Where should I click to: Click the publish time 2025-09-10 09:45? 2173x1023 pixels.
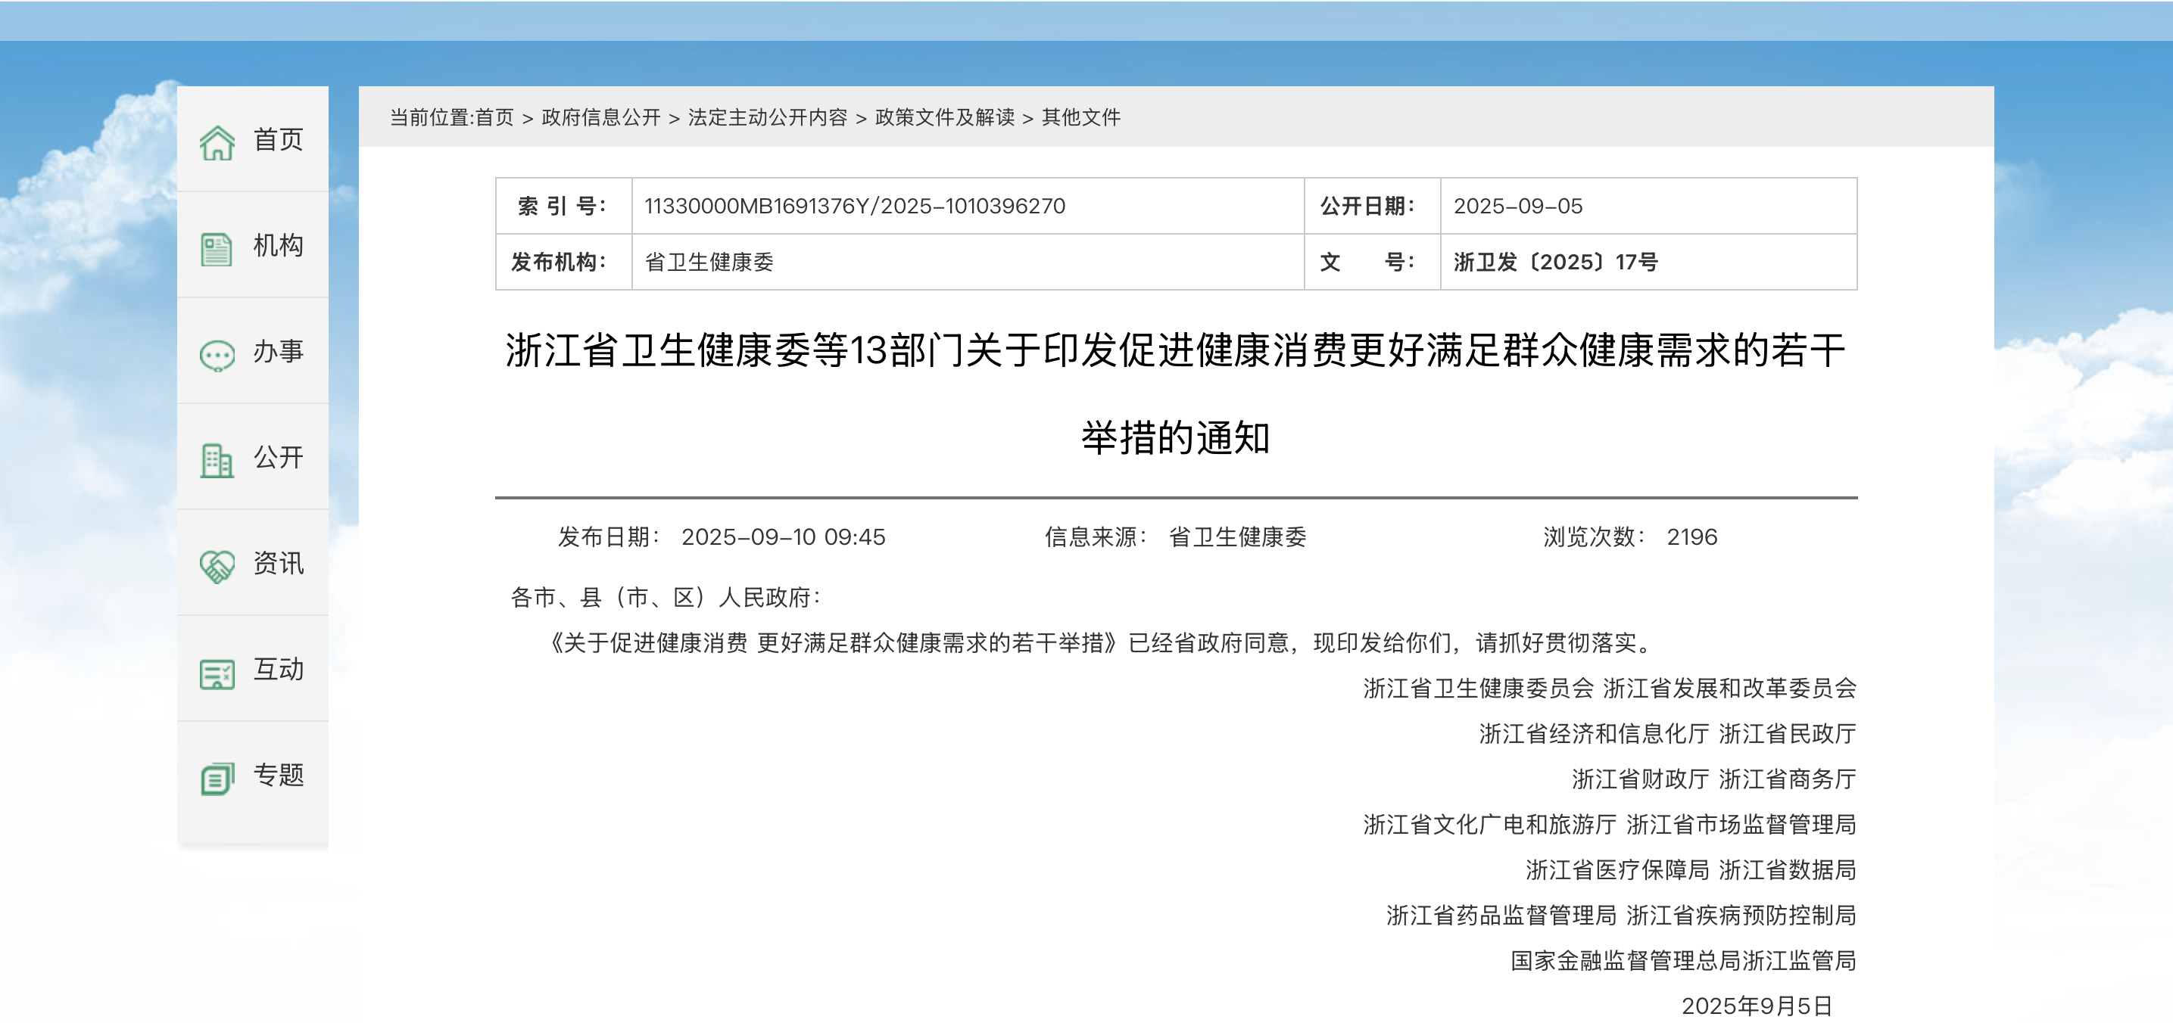pos(783,536)
